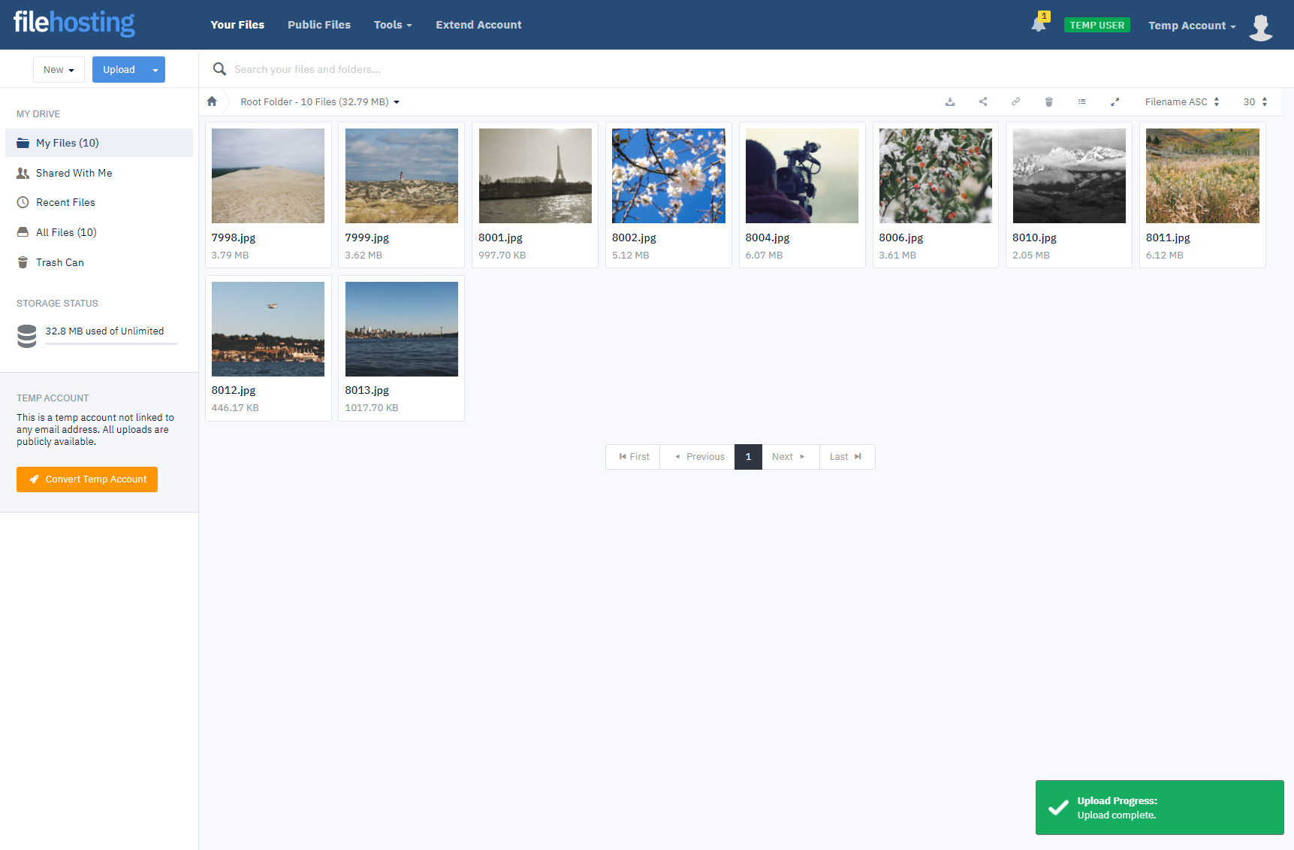Switch to list view using the list icon
Viewport: 1294px width, 850px height.
(x=1082, y=102)
